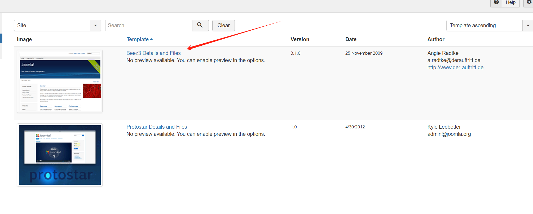Screen dimensions: 533x214
Task: Select the Site filter combo box
Action: (52, 26)
